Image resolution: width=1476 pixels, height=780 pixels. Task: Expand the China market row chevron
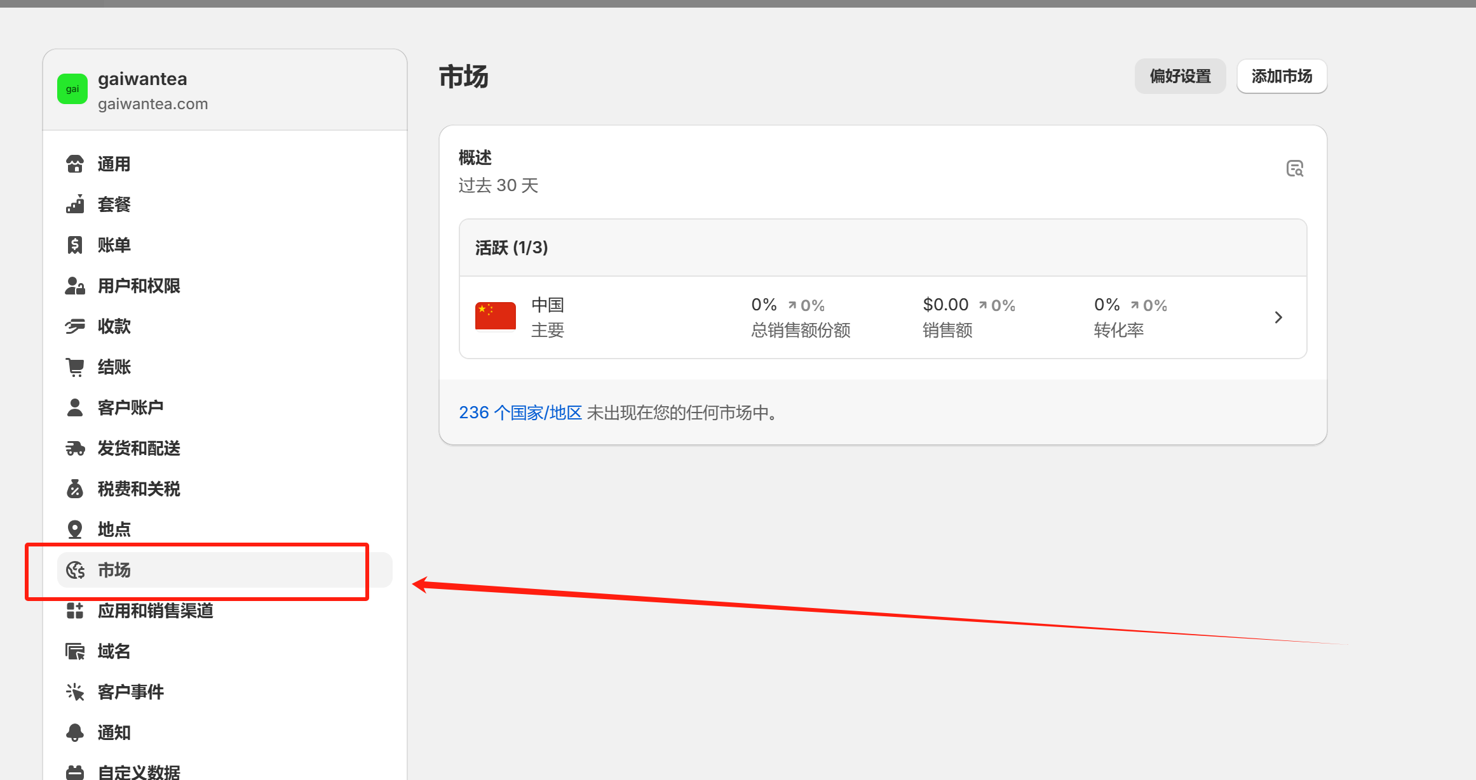[1278, 317]
